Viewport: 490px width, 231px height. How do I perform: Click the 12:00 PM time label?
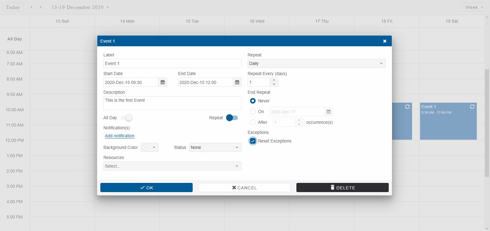coord(14,140)
